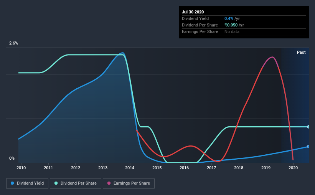Click the 2010 x-axis label

21,168
